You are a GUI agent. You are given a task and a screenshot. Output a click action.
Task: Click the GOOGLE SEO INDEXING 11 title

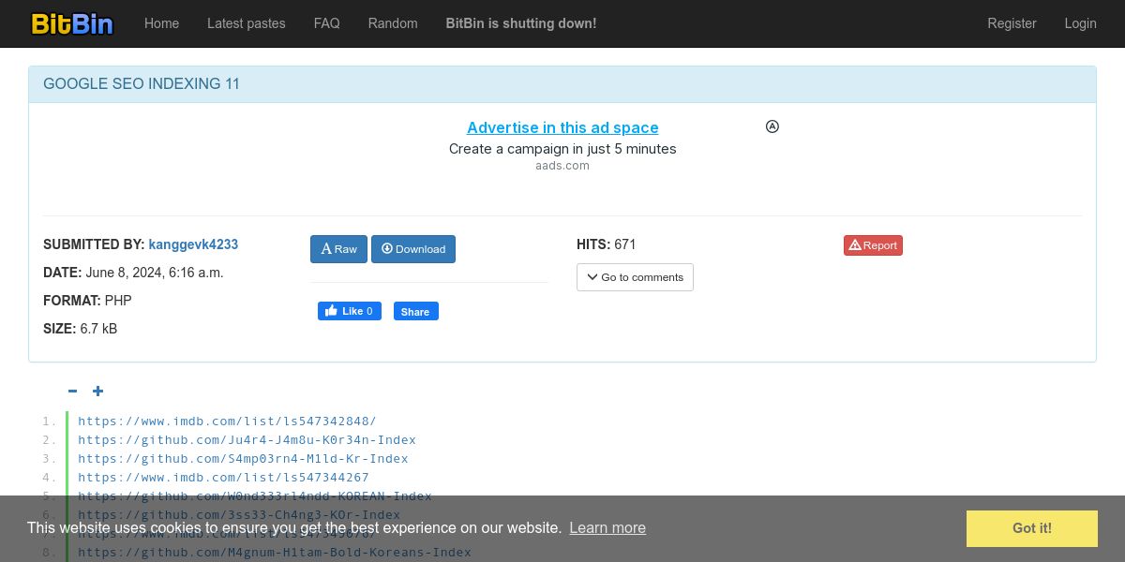coord(142,84)
